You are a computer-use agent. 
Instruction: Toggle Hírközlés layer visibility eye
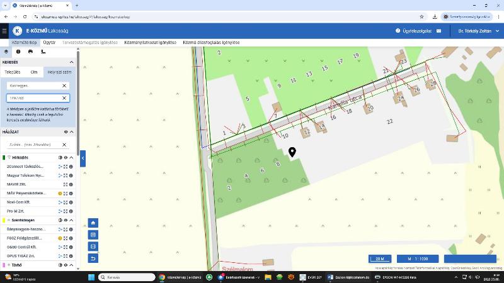click(x=66, y=158)
